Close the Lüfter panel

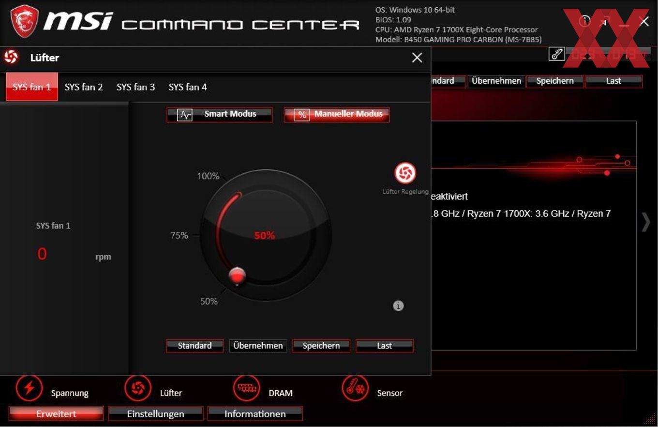417,58
